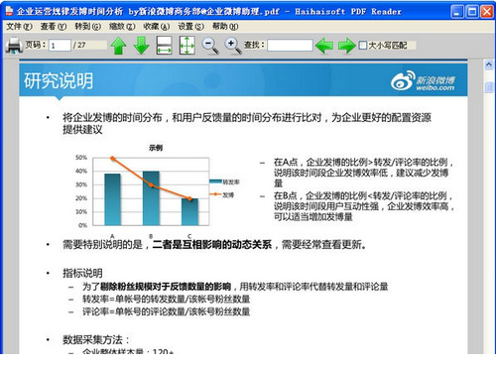
Task: Open the 帮助(H) menu
Action: click(225, 27)
